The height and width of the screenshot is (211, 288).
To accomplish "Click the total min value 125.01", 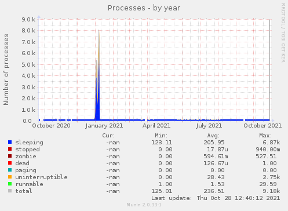I will click(162, 191).
